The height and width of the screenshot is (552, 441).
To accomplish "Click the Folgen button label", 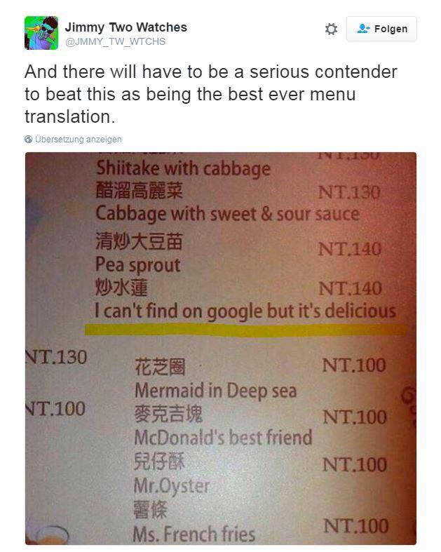I will [x=391, y=29].
